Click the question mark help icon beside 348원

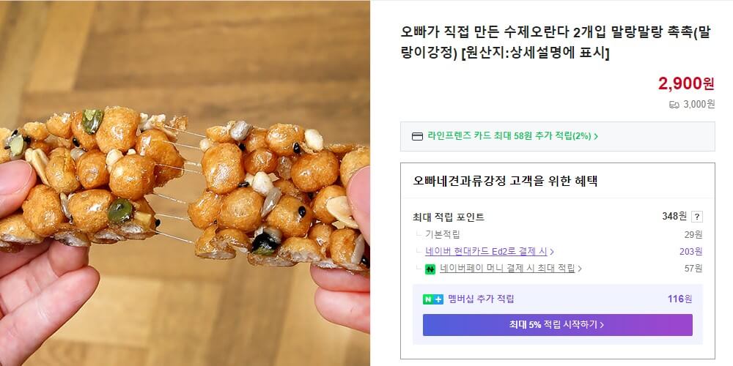pyautogui.click(x=696, y=217)
